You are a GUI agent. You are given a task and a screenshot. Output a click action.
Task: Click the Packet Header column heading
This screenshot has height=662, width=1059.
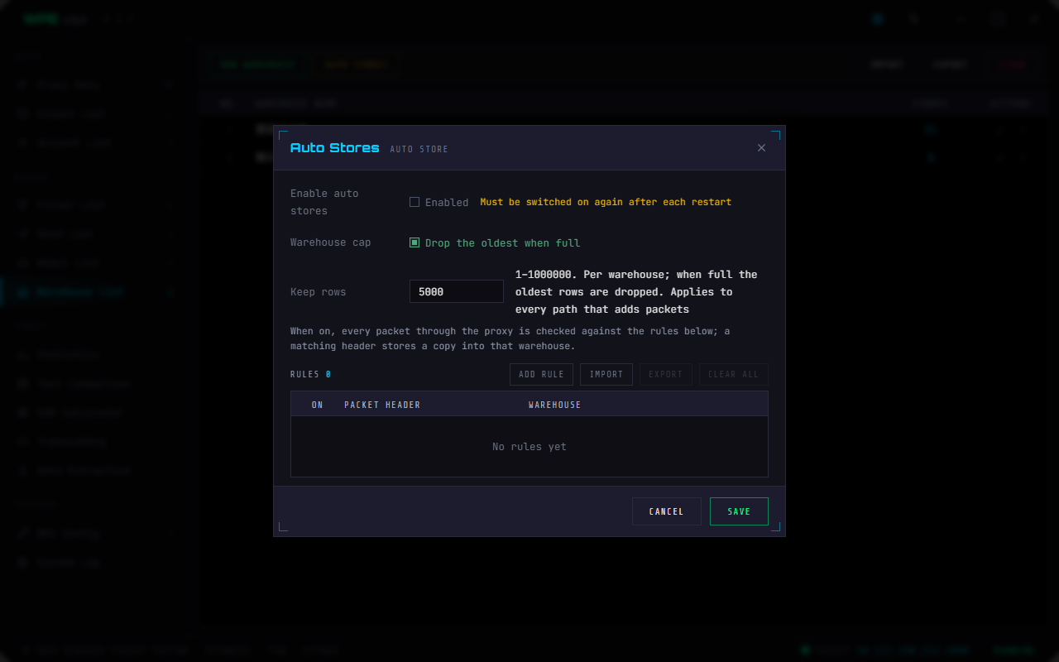click(x=382, y=405)
